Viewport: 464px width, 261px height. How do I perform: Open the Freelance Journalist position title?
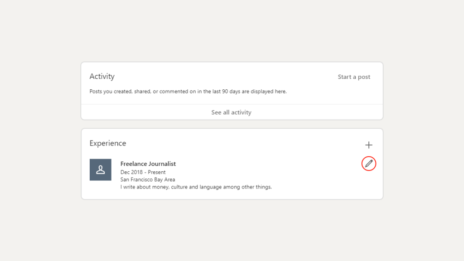tap(148, 164)
